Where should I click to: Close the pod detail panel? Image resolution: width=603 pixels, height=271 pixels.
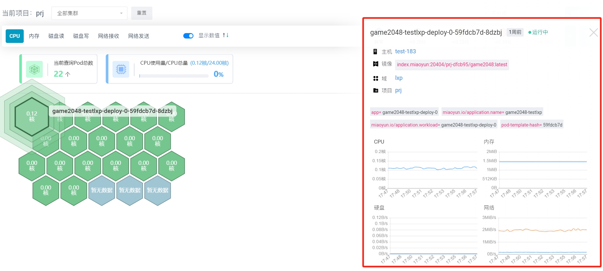(594, 32)
